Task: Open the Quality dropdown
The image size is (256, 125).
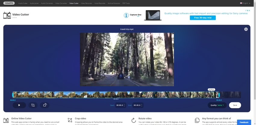Action: click(217, 105)
